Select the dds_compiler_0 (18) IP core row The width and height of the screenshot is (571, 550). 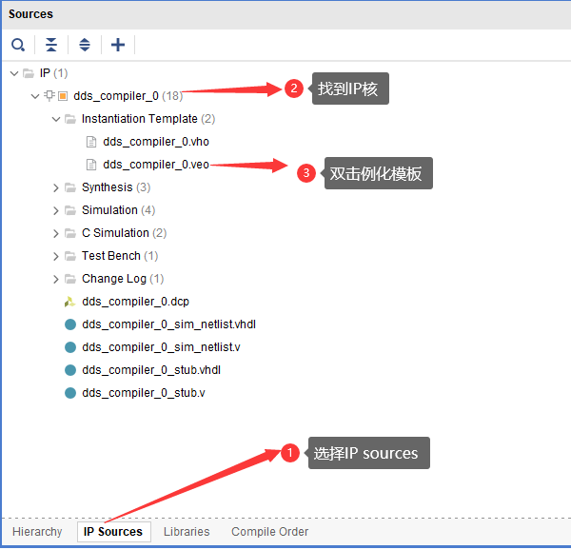tap(128, 96)
